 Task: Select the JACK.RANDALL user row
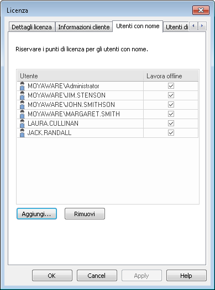click(107, 133)
